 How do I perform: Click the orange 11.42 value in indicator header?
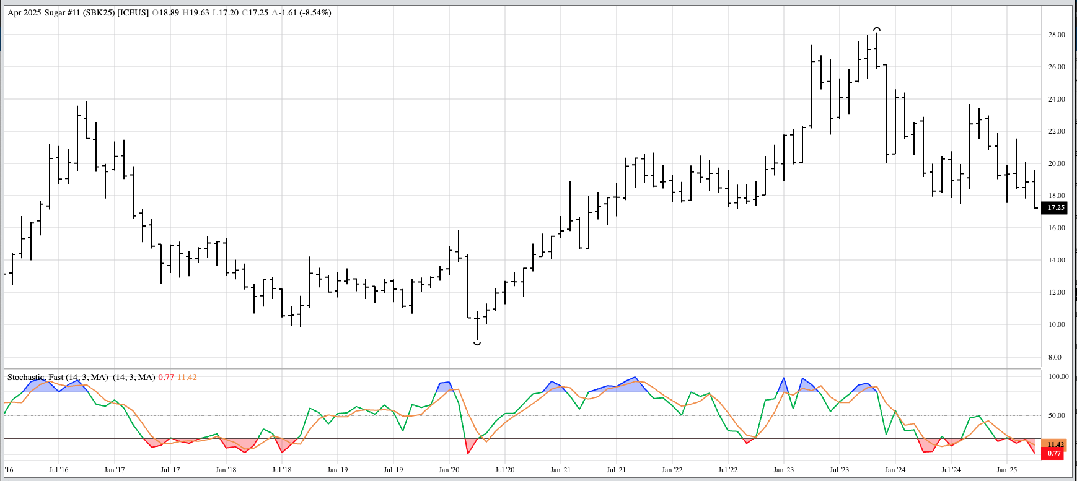coord(187,377)
